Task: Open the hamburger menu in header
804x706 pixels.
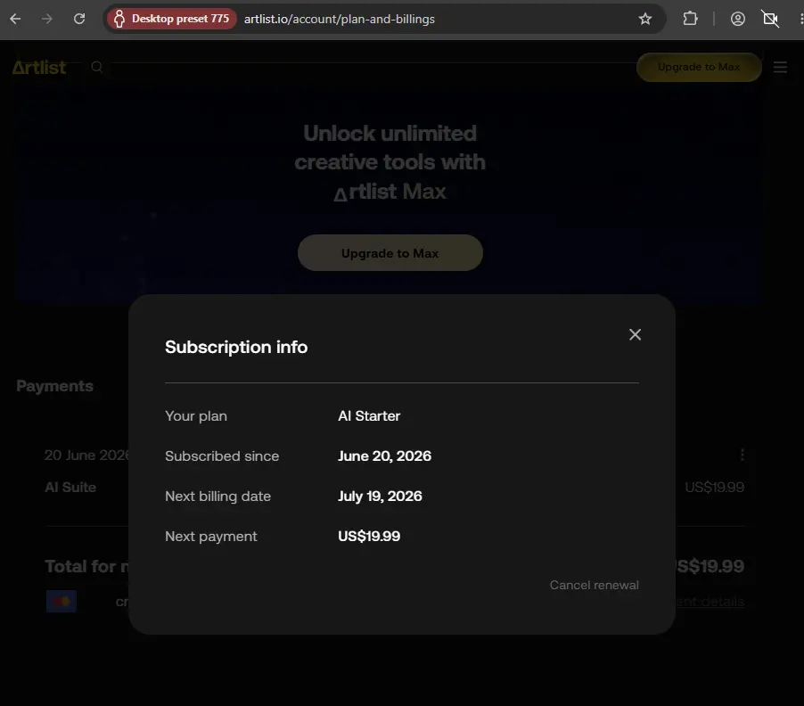Action: 780,67
